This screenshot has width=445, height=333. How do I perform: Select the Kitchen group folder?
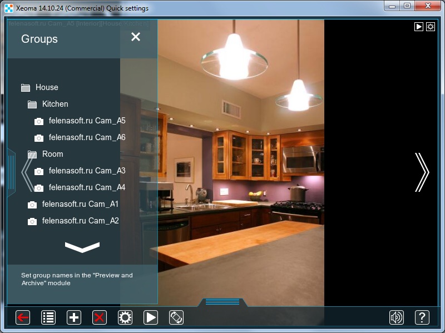(x=48, y=104)
